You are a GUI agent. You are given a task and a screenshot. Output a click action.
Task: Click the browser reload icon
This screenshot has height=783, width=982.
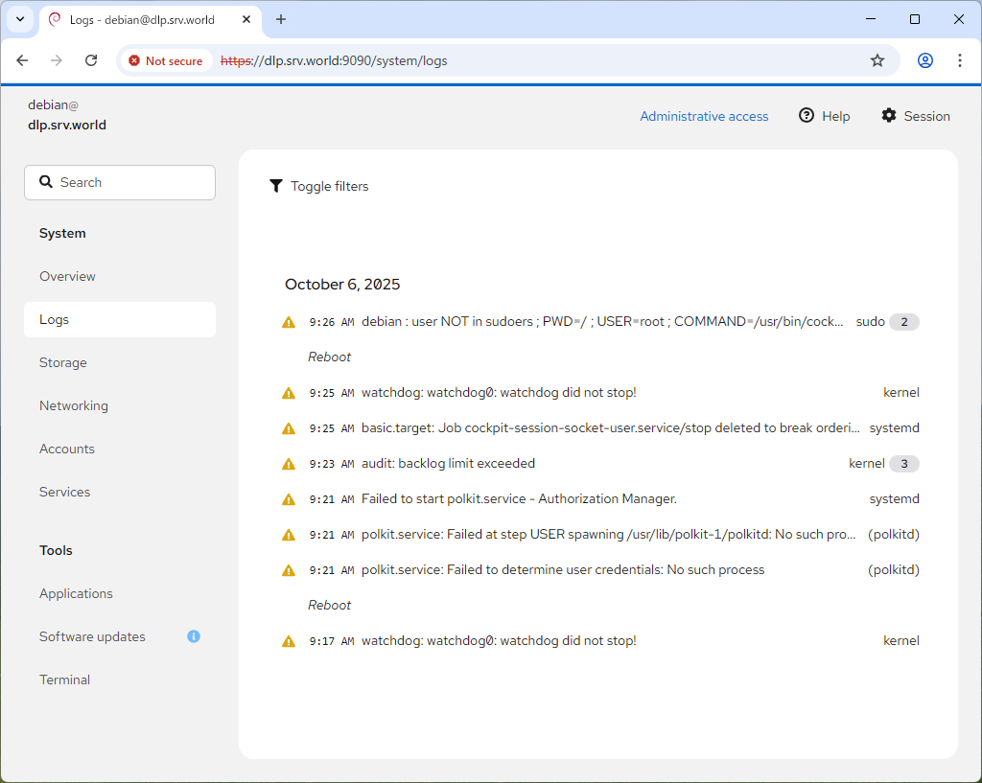point(91,60)
